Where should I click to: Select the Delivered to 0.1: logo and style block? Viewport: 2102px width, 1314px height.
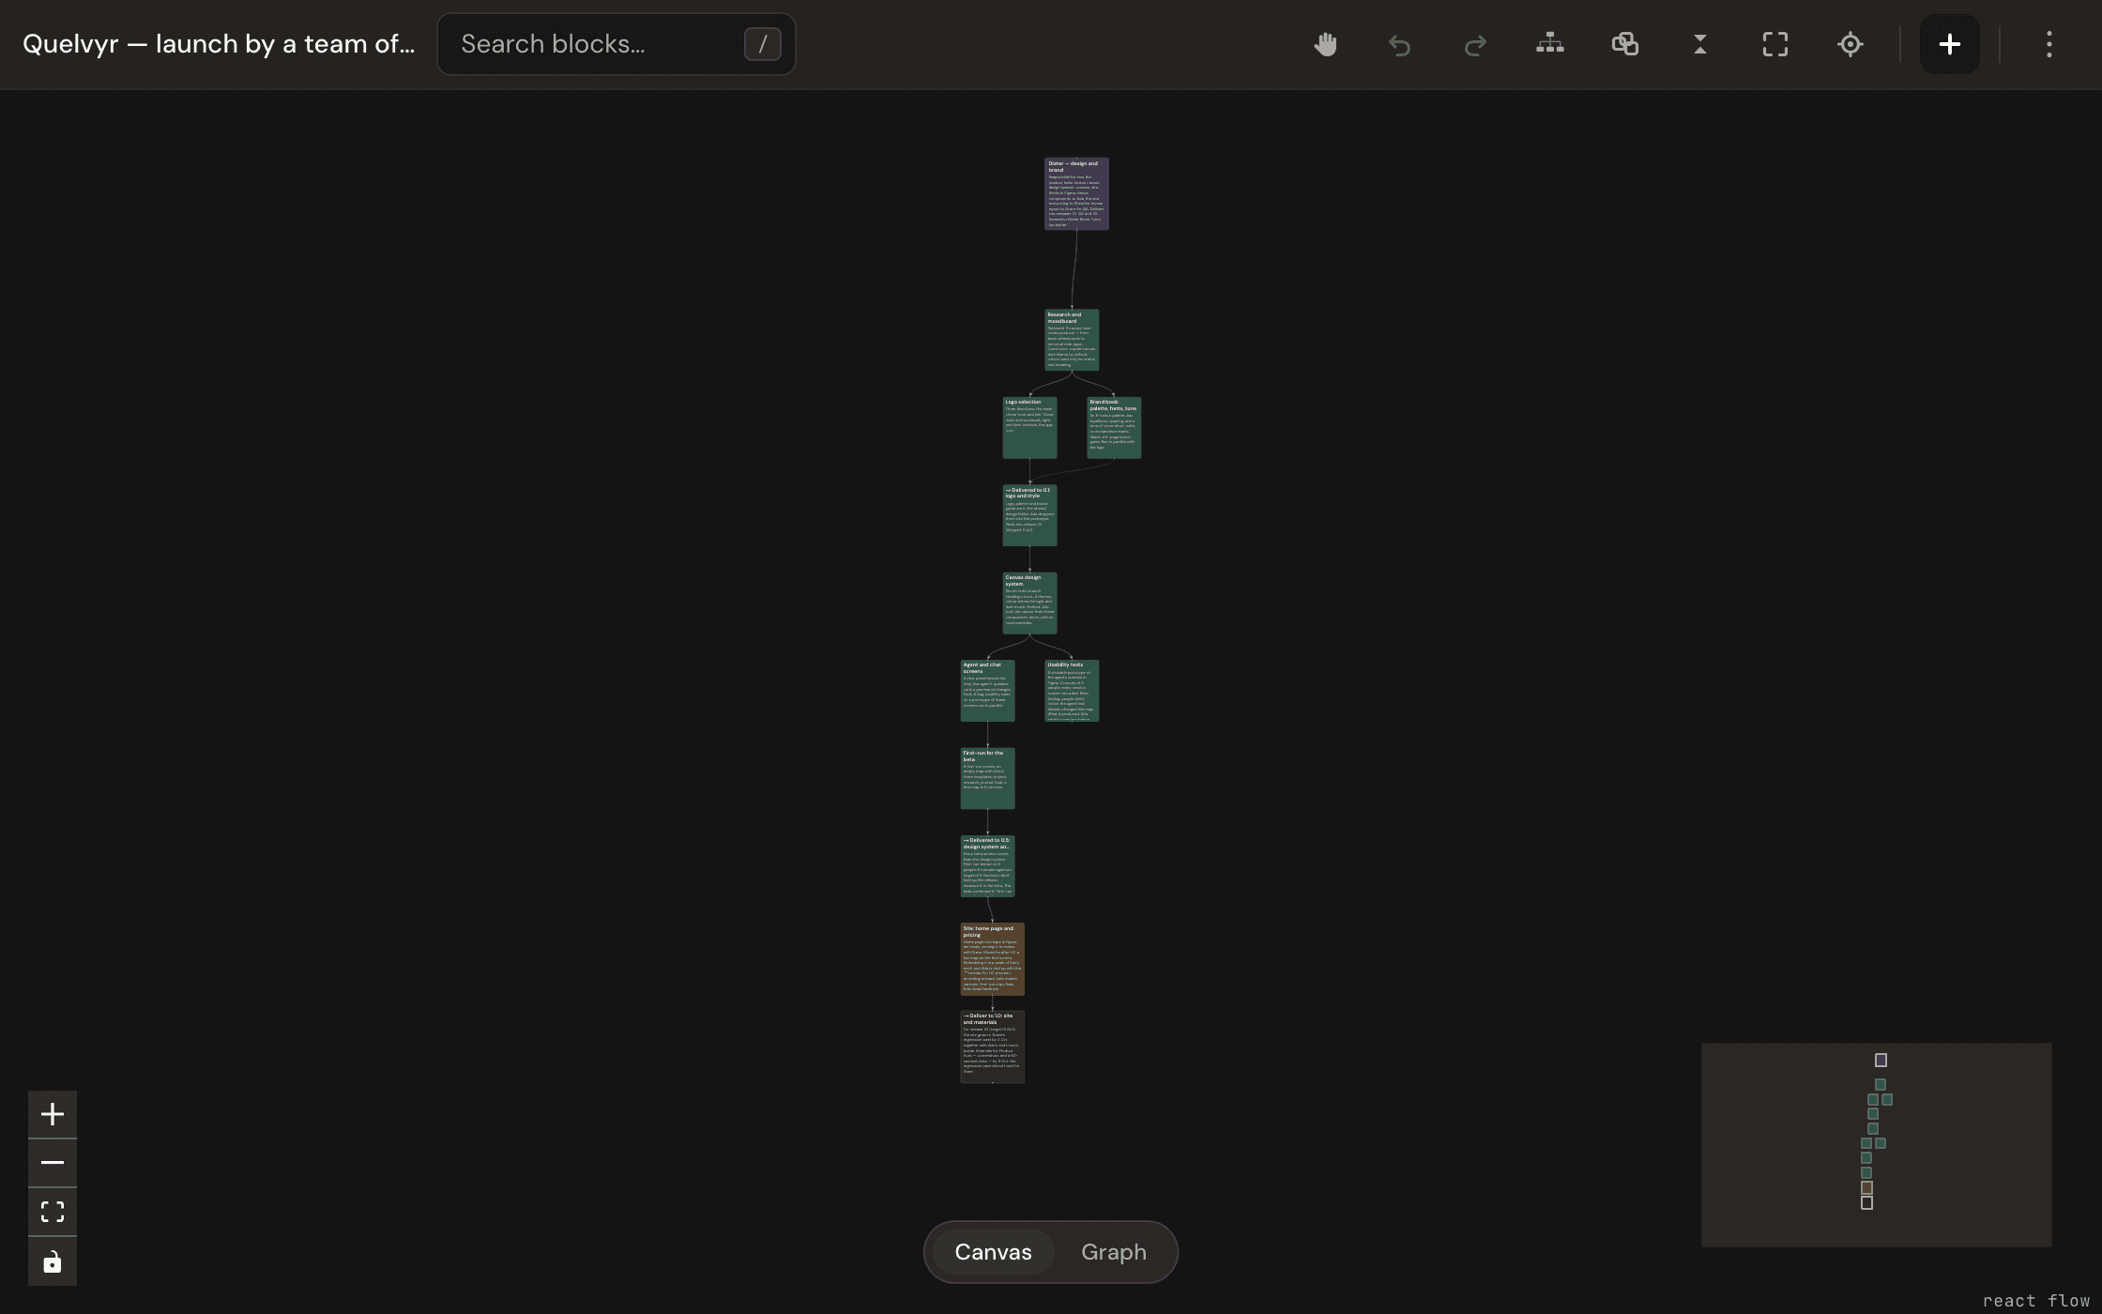[1029, 515]
